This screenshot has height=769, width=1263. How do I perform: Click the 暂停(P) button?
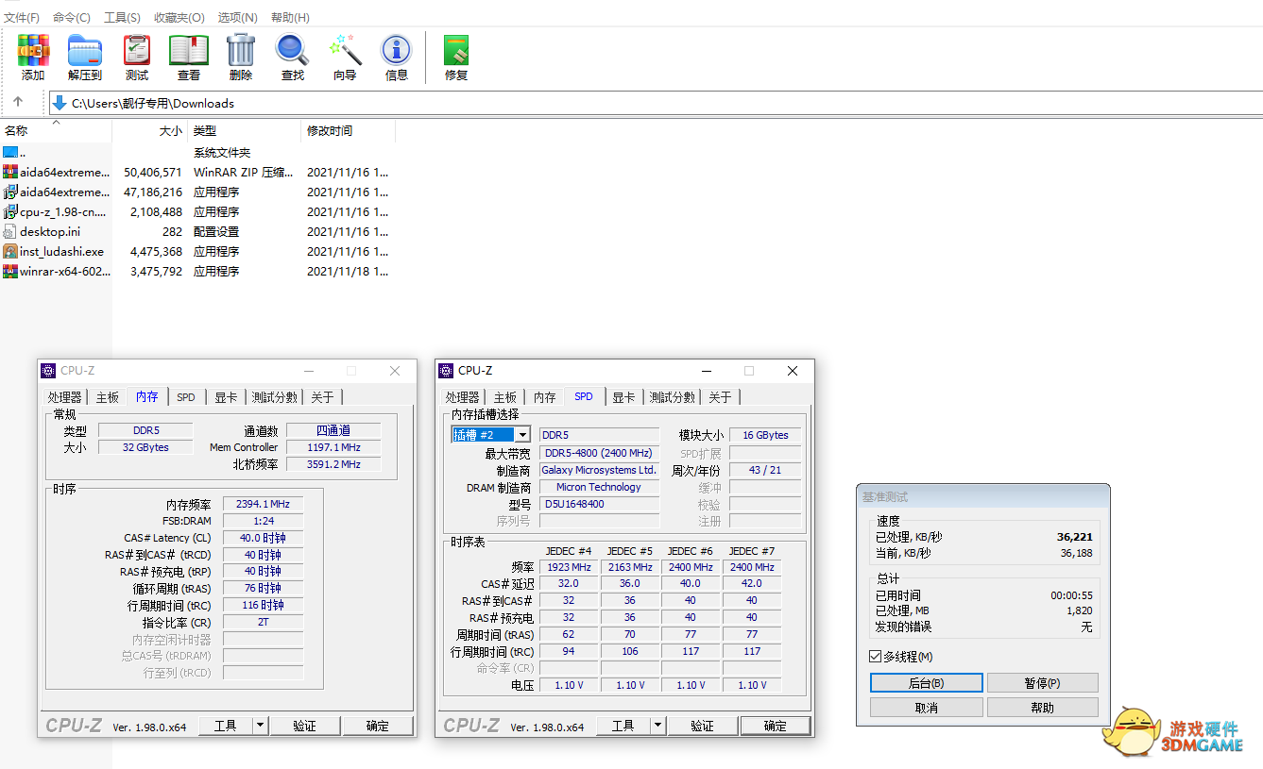(x=1042, y=682)
